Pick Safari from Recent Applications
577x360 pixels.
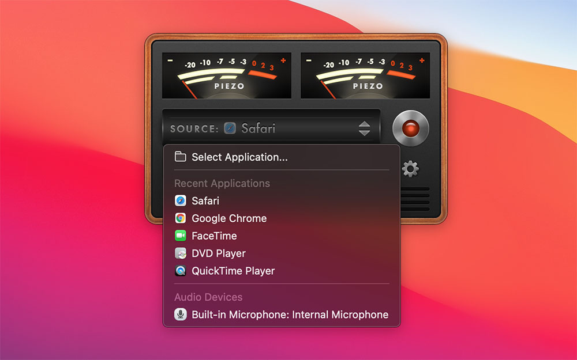pos(282,200)
